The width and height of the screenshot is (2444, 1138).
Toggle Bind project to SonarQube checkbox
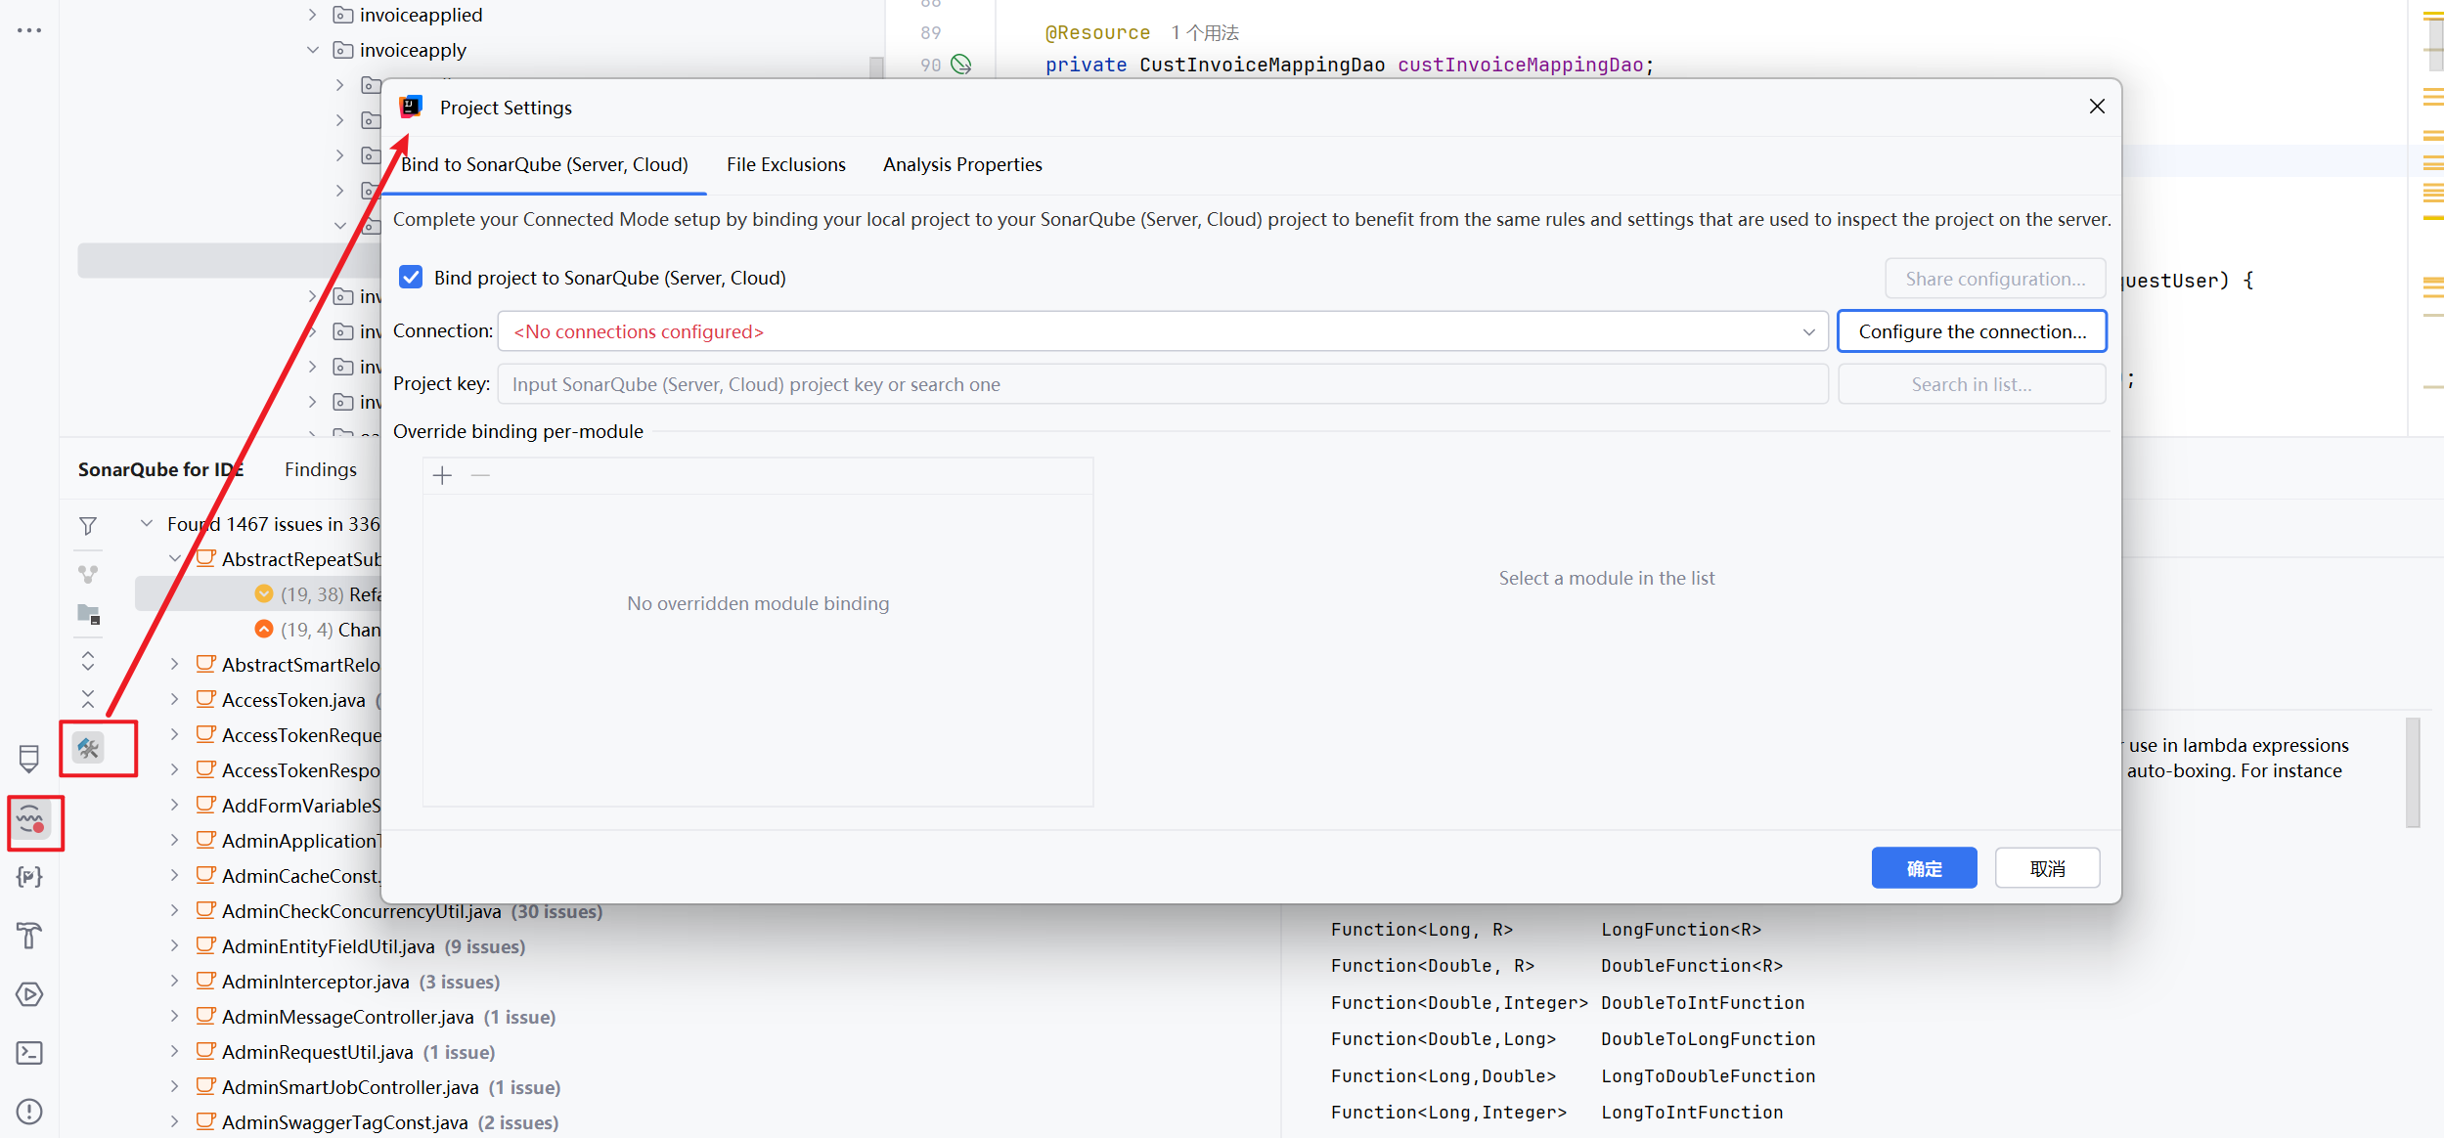pos(411,278)
